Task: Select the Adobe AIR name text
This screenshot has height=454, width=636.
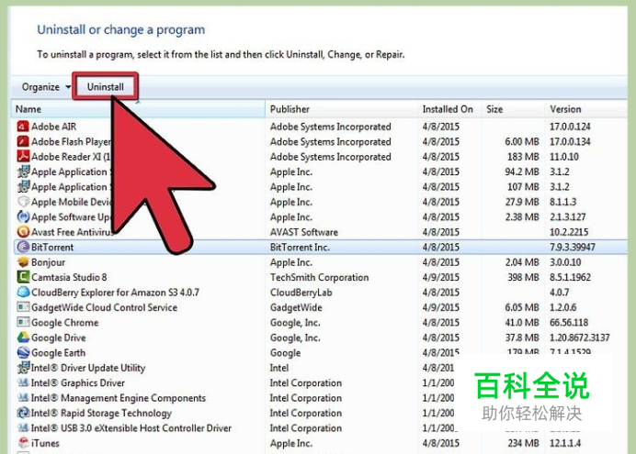Action: point(54,127)
